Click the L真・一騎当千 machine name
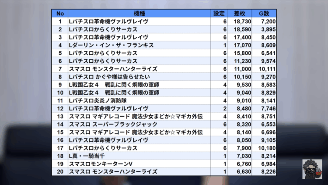The image size is (328, 185). [x=87, y=156]
